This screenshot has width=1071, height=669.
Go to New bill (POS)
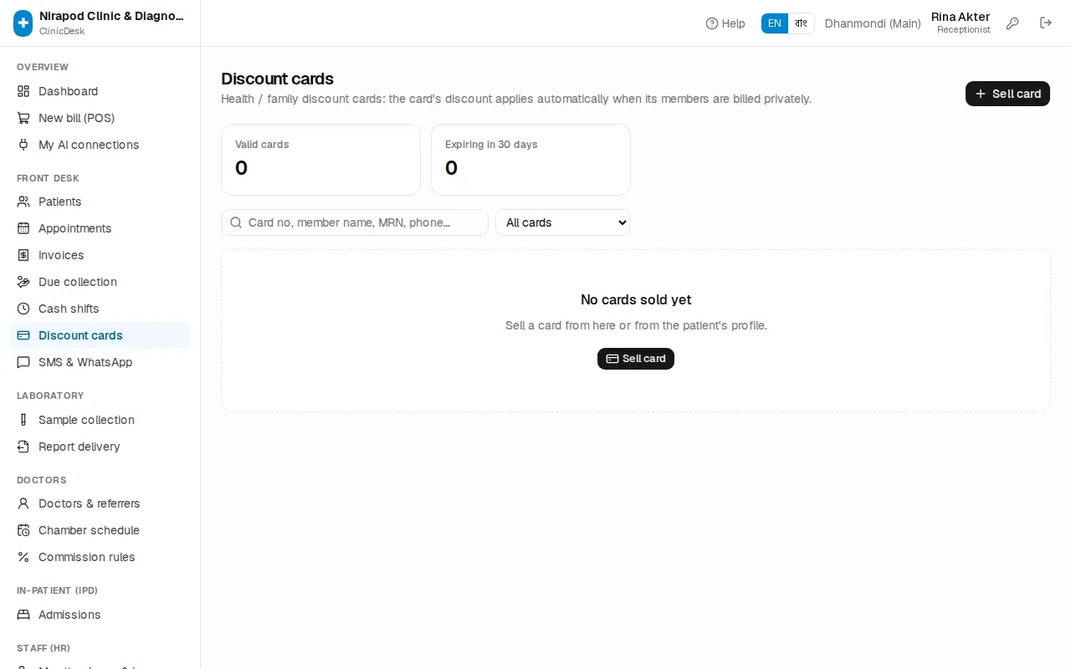pos(100,118)
